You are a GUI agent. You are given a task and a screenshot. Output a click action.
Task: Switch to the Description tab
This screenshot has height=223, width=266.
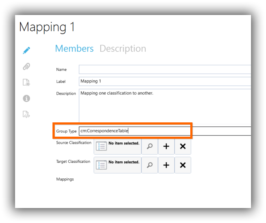(123, 49)
